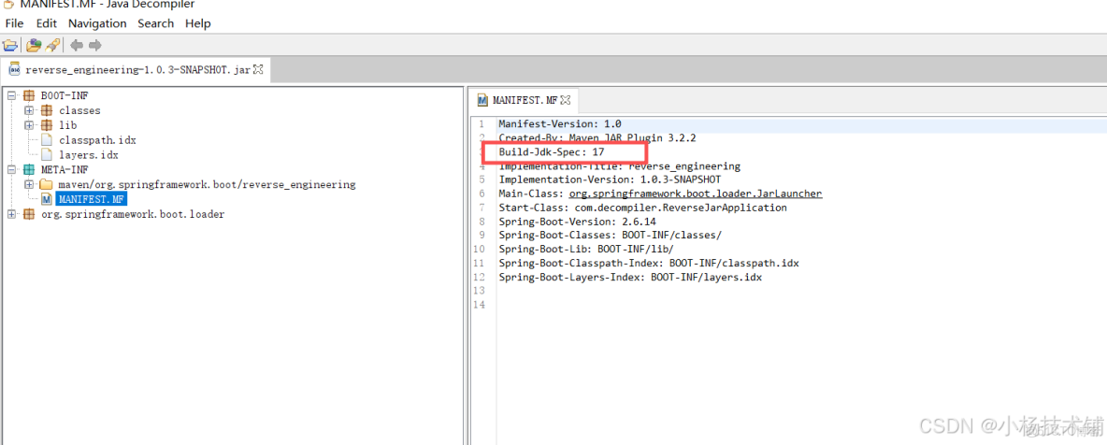Select layers.idx file in tree
This screenshot has height=445, width=1107.
pos(88,154)
